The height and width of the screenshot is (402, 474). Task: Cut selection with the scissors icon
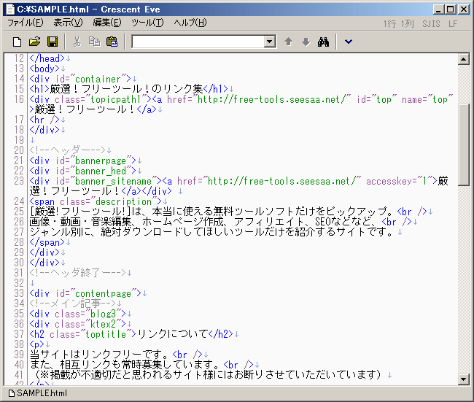(x=77, y=42)
